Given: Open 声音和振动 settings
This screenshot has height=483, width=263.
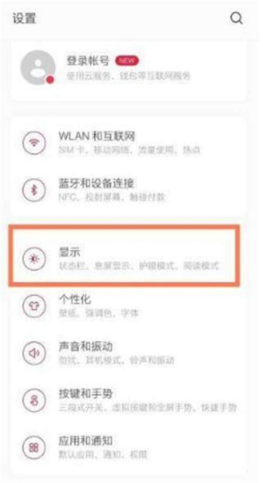Looking at the screenshot, I should (x=129, y=353).
